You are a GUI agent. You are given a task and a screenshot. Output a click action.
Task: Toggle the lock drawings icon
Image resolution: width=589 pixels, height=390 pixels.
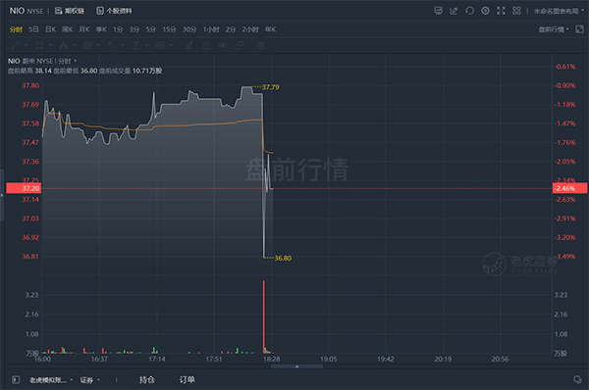click(206, 45)
